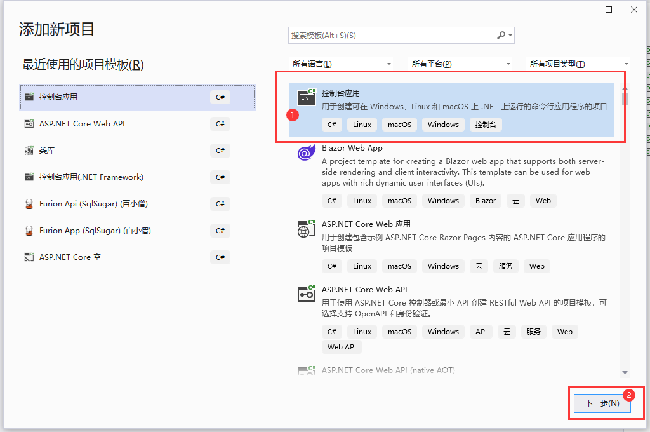This screenshot has width=650, height=432.
Task: Select 类库 in recent templates
Action: [137, 150]
